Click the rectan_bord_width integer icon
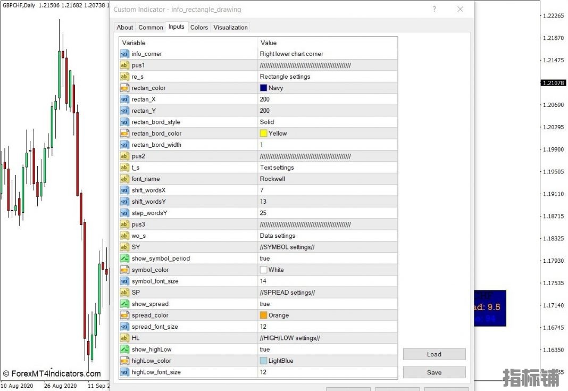 pyautogui.click(x=124, y=145)
